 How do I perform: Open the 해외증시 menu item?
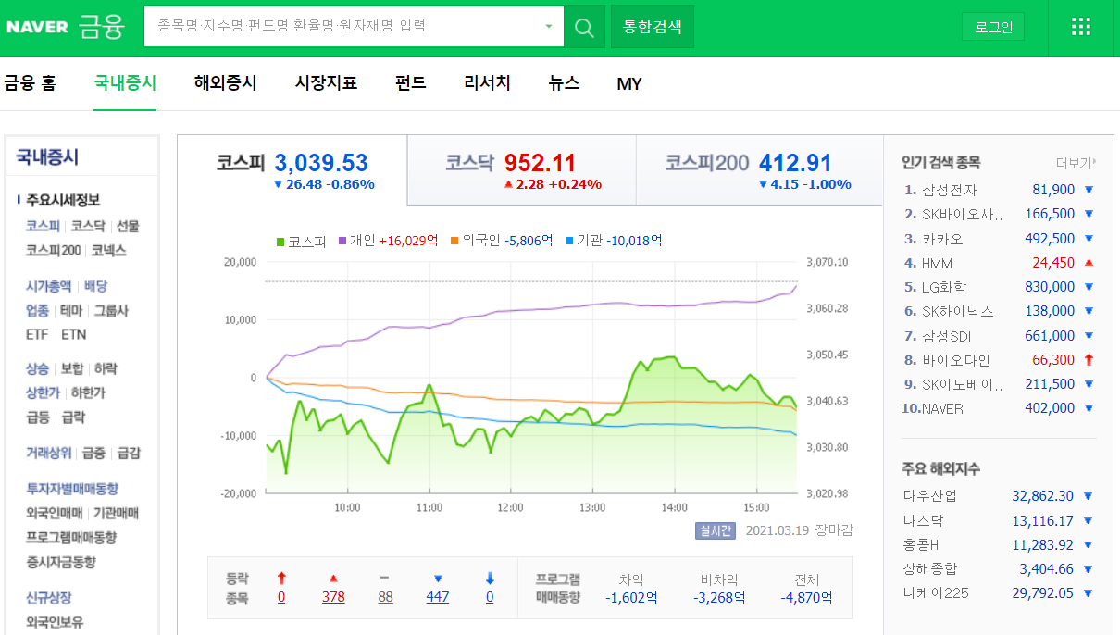coord(225,83)
